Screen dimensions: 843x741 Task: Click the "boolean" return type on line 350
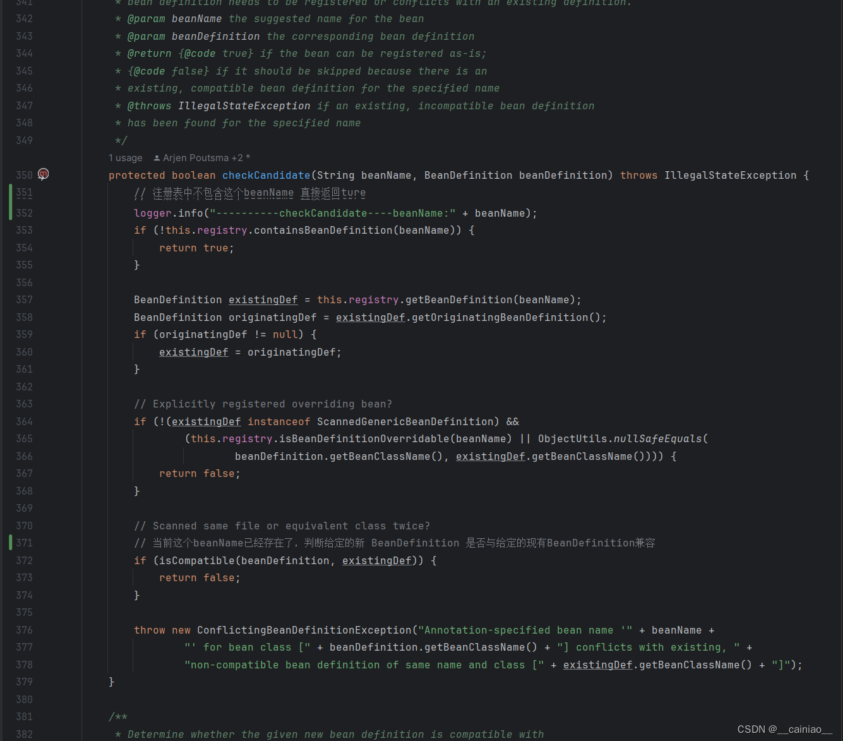[193, 176]
